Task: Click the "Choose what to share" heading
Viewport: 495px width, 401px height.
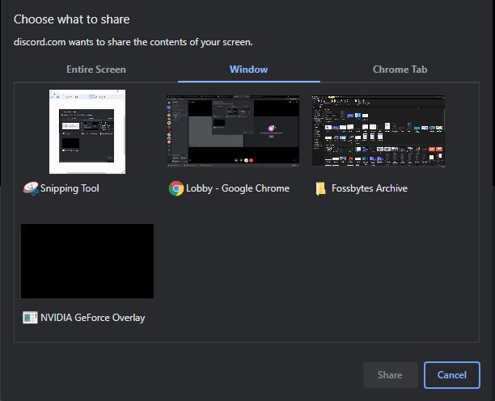Action: coord(72,19)
